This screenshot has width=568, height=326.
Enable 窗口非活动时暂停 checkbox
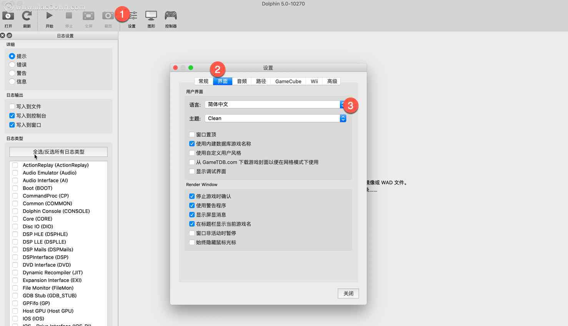(x=192, y=233)
